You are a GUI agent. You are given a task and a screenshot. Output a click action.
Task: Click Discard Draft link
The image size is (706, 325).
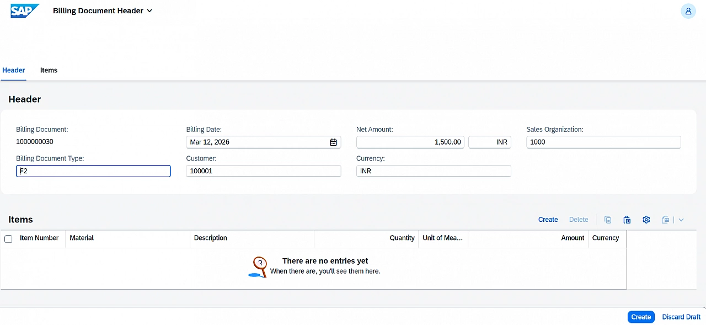681,317
